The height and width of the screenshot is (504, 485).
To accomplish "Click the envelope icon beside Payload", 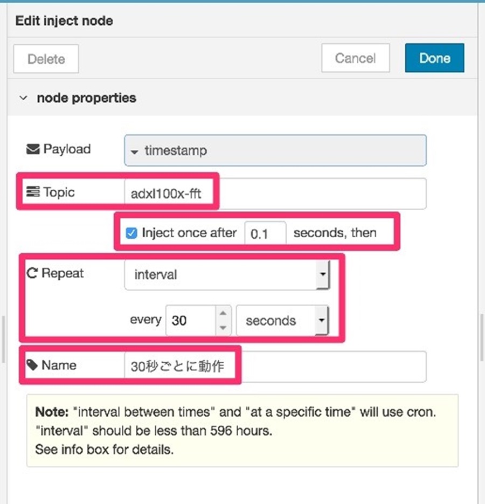I will [x=33, y=149].
